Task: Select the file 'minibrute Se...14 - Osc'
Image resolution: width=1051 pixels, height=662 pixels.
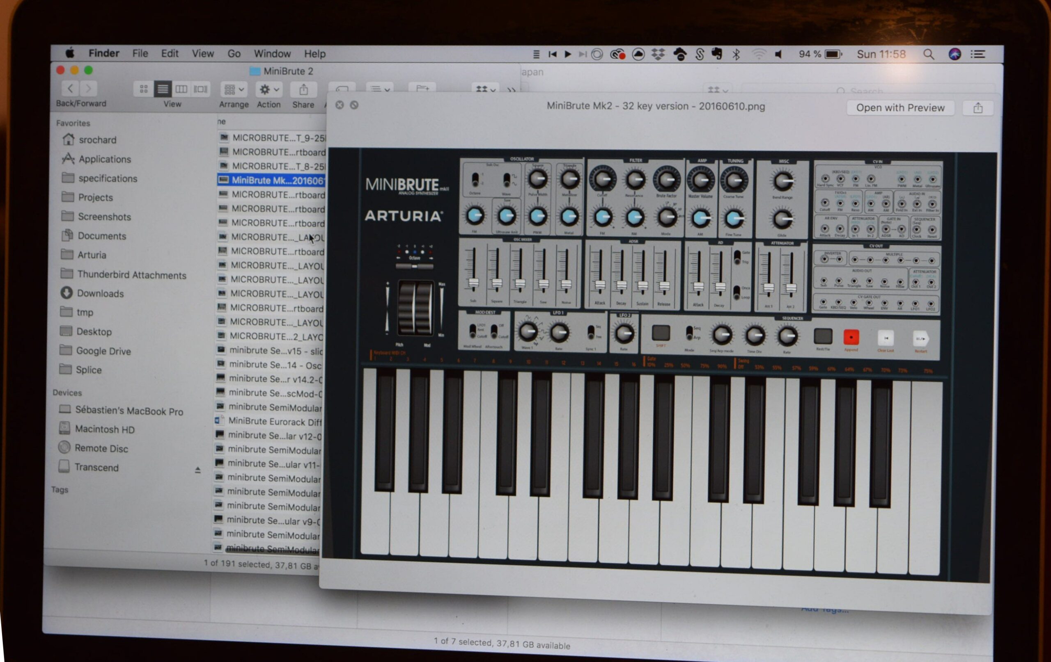Action: click(269, 365)
